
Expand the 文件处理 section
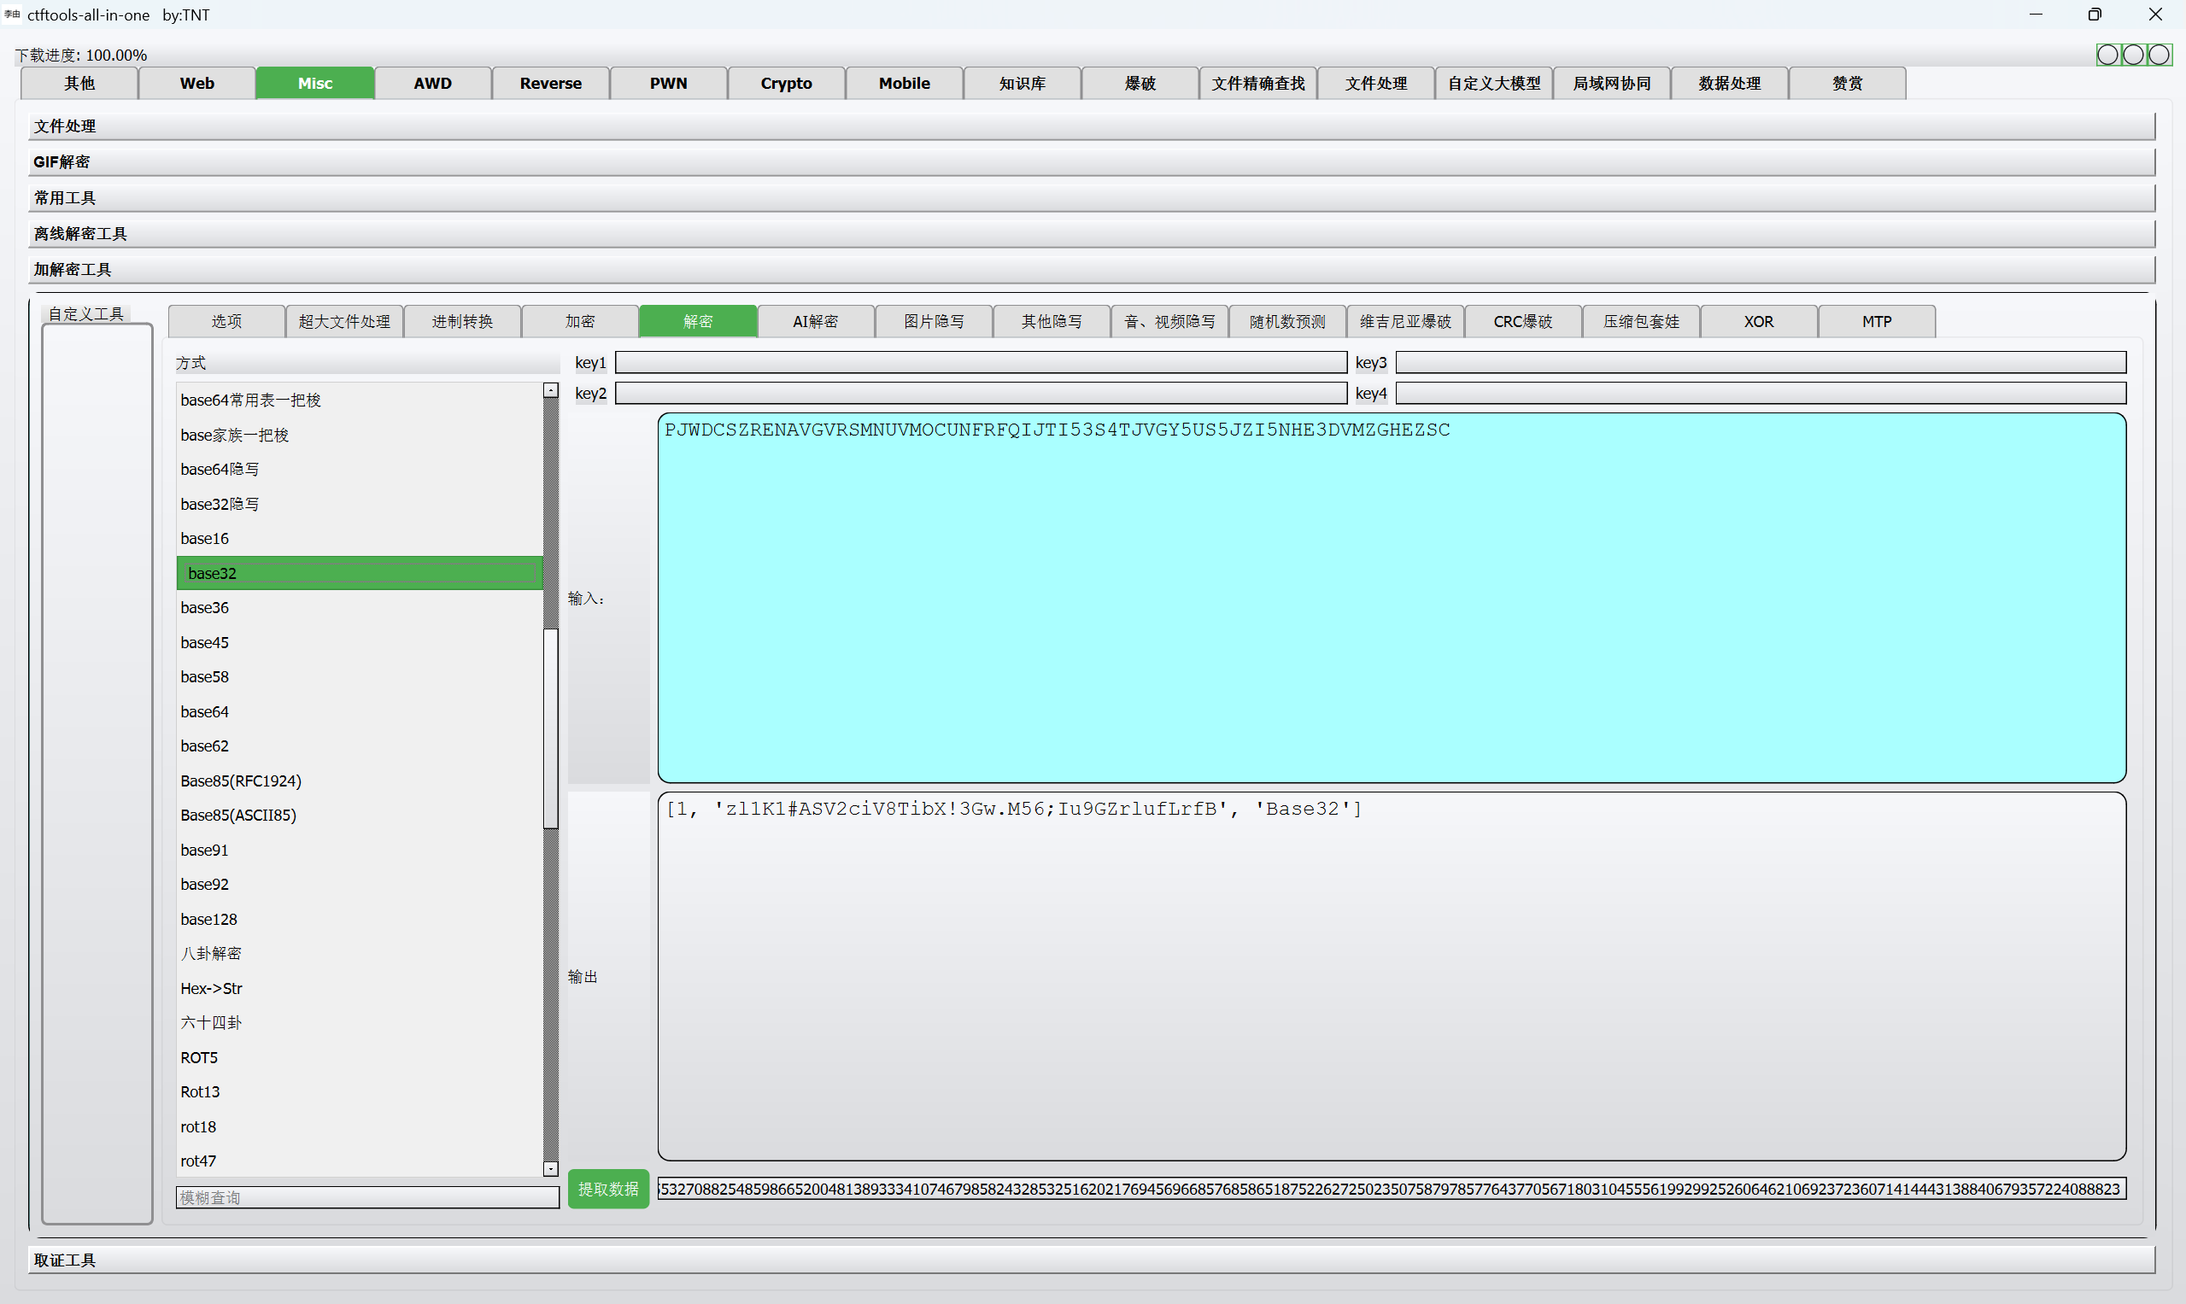[x=1092, y=126]
